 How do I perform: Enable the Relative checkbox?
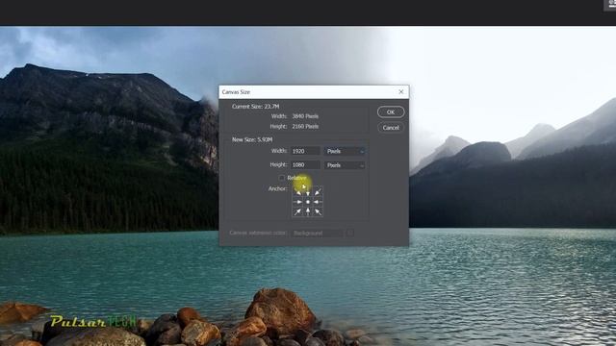tap(282, 178)
